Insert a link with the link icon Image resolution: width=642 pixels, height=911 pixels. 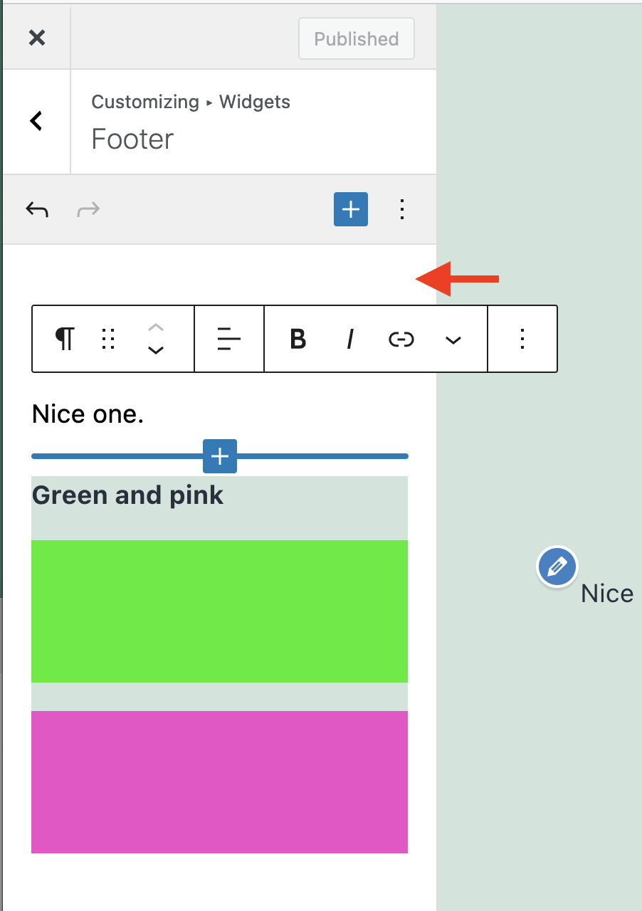pyautogui.click(x=401, y=339)
